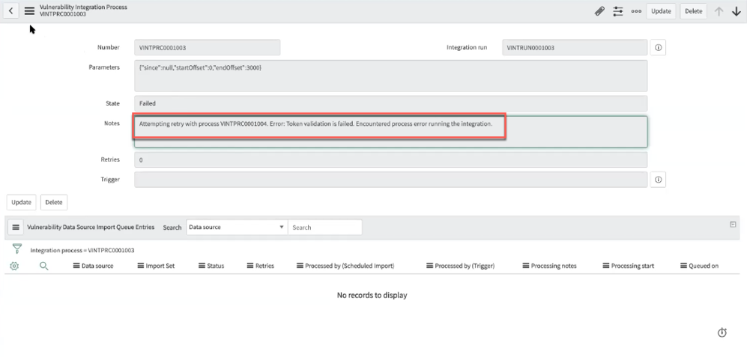
Task: Click the top Delete button
Action: click(x=693, y=11)
